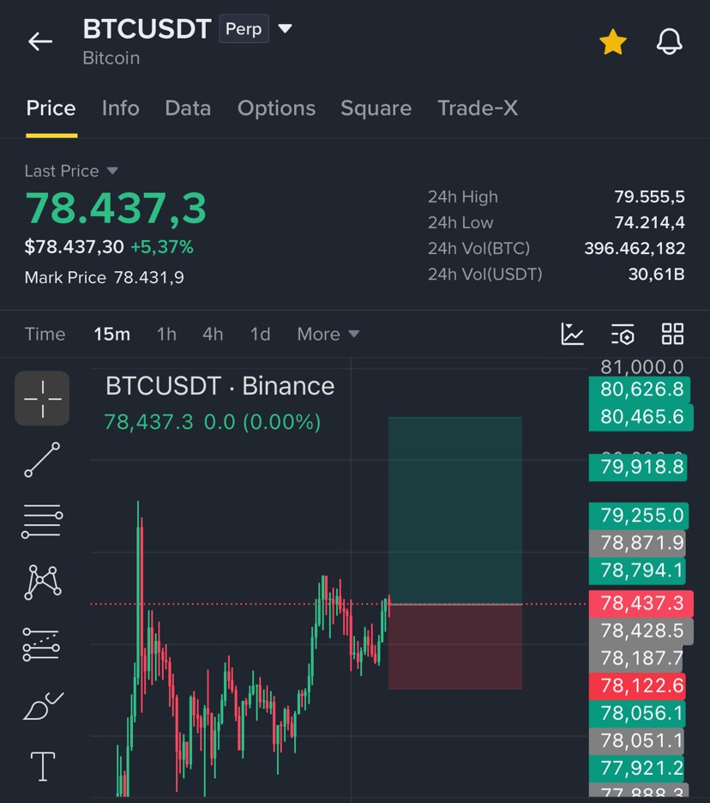The image size is (710, 803).
Task: Click the 78,056.1 price axis label
Action: pyautogui.click(x=637, y=714)
